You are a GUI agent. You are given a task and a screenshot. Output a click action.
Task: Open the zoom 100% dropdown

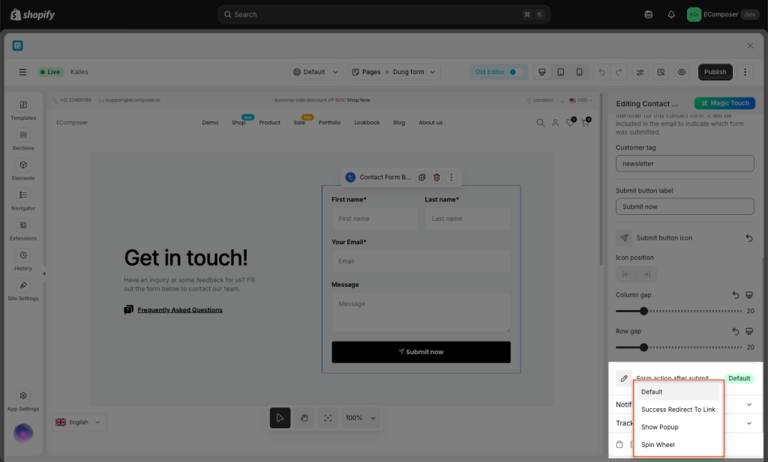click(x=360, y=418)
